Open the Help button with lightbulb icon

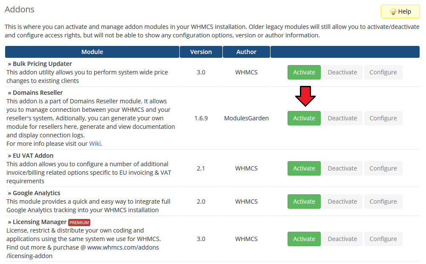(400, 11)
